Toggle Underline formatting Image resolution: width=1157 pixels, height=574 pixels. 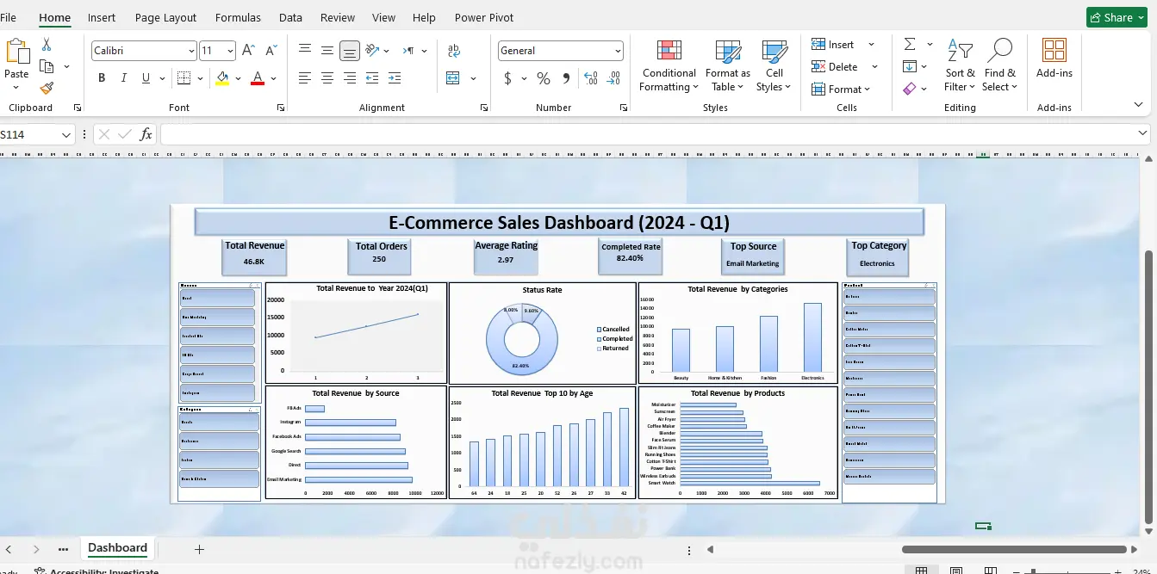tap(146, 78)
